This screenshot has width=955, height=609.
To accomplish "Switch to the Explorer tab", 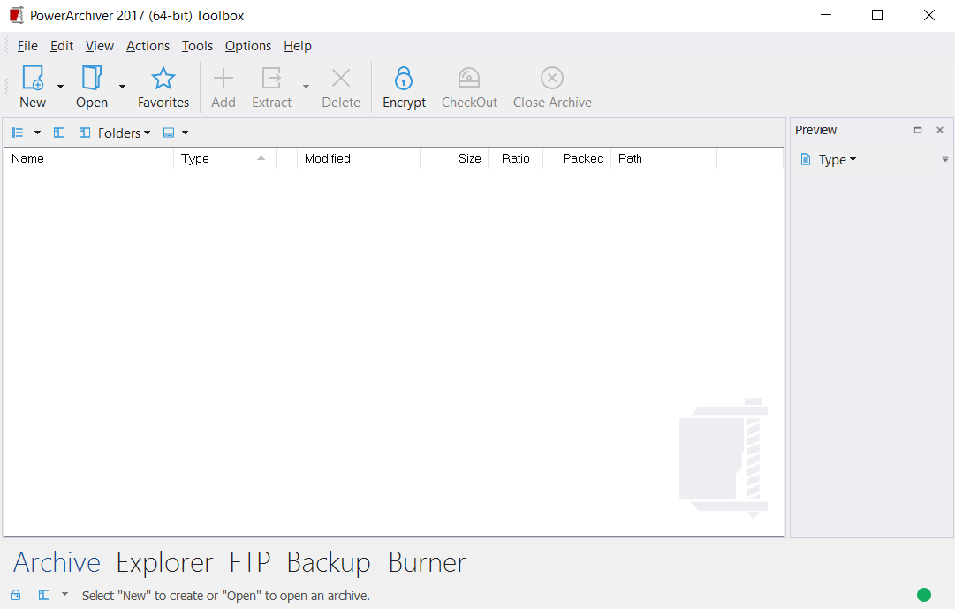I will (x=164, y=562).
